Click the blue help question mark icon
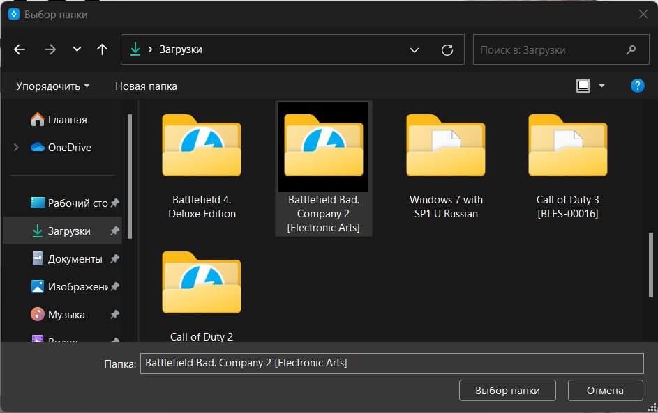This screenshot has width=658, height=413. click(636, 86)
